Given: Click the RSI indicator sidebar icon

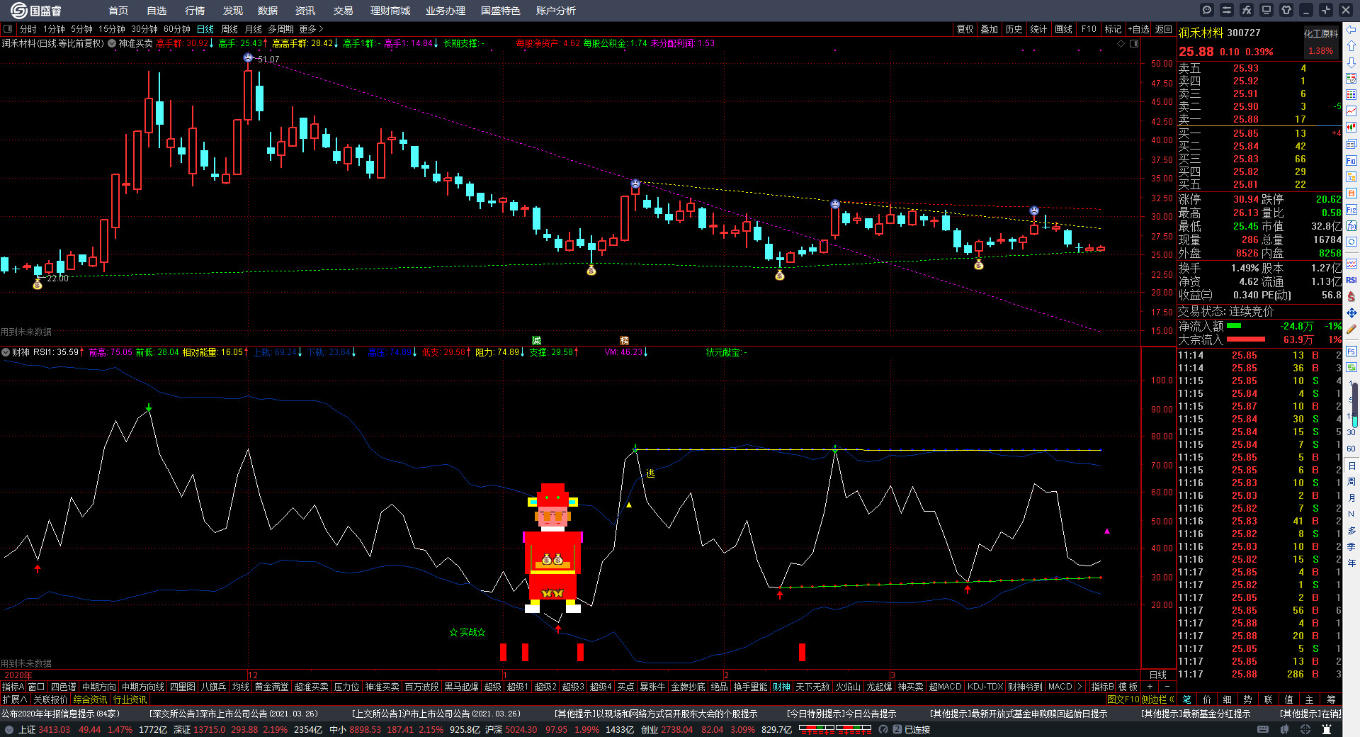Looking at the screenshot, I should pos(1351,280).
